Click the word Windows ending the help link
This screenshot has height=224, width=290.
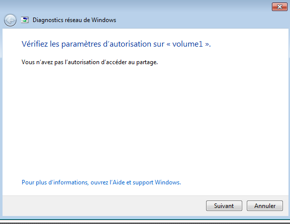point(167,182)
